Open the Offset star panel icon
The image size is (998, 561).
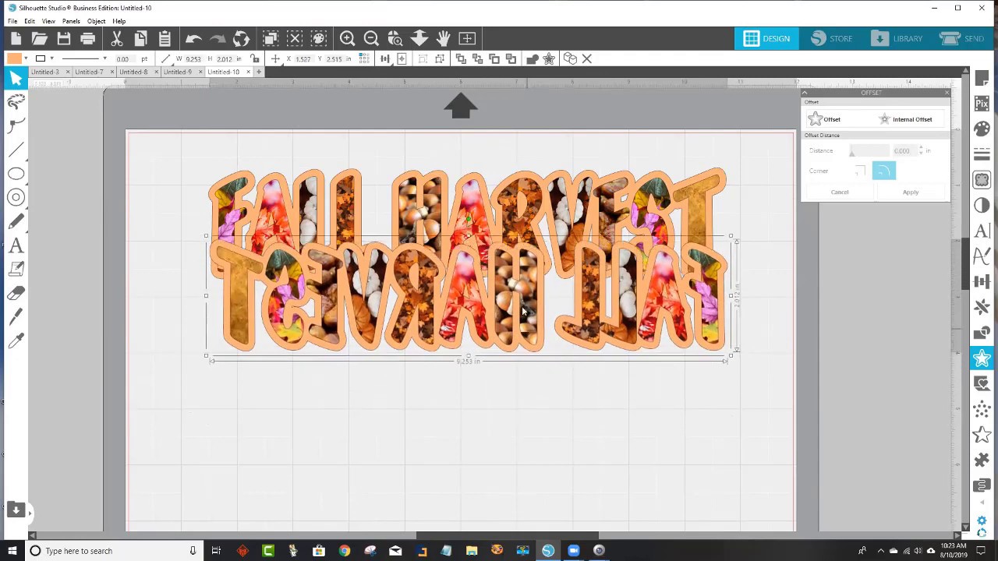click(982, 358)
